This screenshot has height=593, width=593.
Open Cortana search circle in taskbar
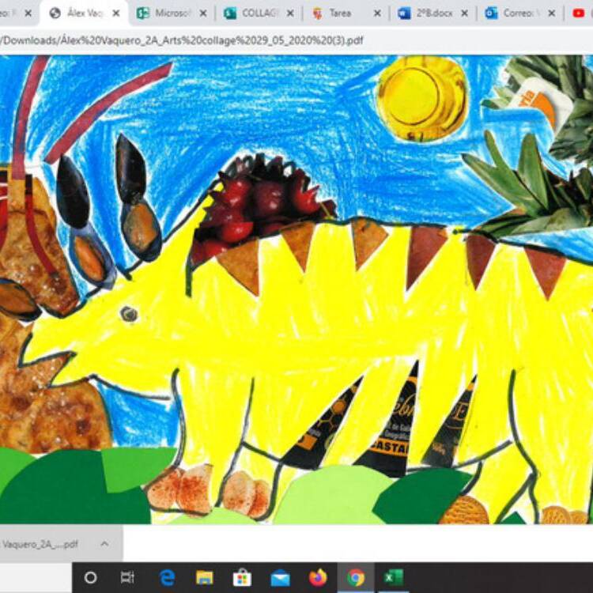click(x=90, y=577)
